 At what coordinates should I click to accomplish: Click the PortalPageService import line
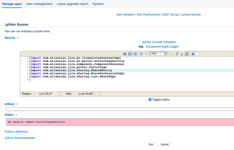tap(78, 61)
